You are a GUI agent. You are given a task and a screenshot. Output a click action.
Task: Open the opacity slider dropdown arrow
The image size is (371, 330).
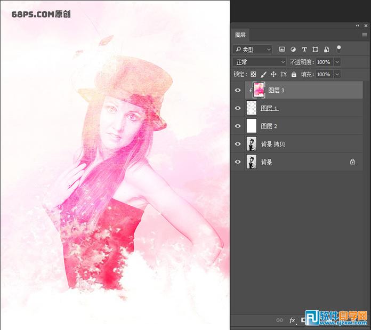(x=337, y=62)
